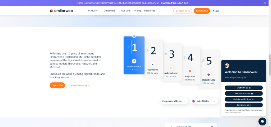Choose Chat with us in chat widget
The height and width of the screenshot is (127, 271).
pos(244,88)
